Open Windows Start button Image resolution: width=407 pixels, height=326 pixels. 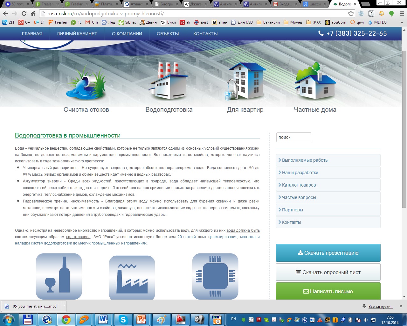(x=9, y=319)
